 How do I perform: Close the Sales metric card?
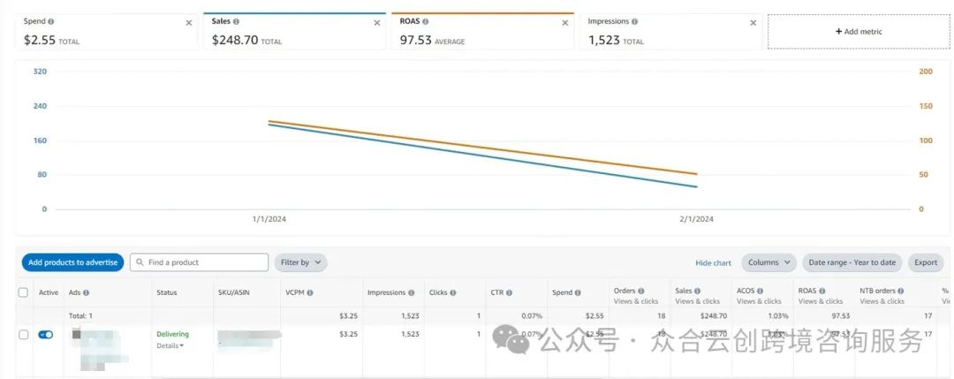(x=377, y=23)
